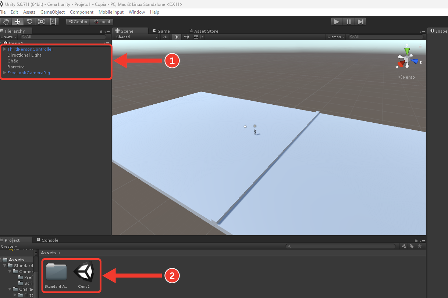
Task: Select Barreira in Hierarchy
Action: tap(16, 67)
